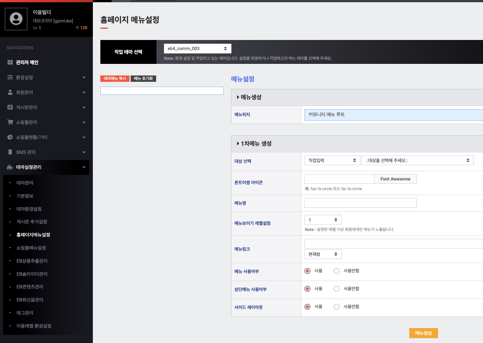Click the 메뉴링크 input field
The height and width of the screenshot is (343, 483).
[x=394, y=244]
